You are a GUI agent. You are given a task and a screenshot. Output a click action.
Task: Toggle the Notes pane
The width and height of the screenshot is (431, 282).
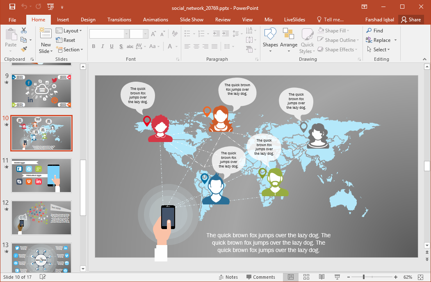point(228,277)
